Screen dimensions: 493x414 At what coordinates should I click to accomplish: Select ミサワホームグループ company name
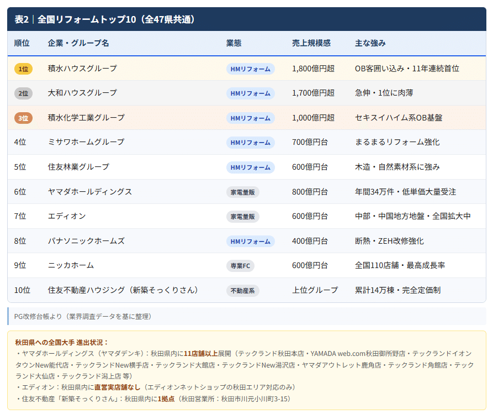pos(86,142)
